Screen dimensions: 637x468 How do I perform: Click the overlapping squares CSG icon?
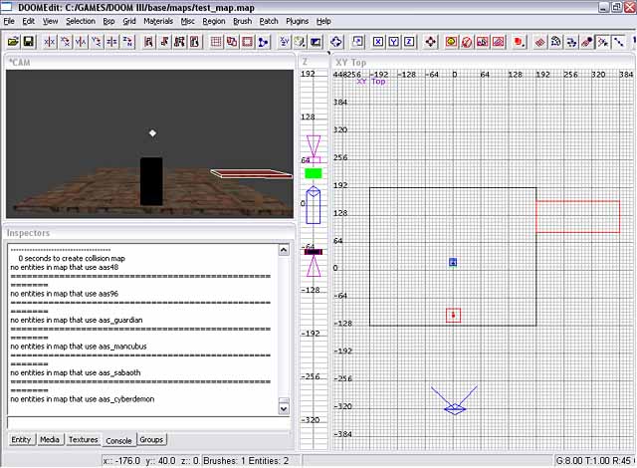tap(232, 42)
